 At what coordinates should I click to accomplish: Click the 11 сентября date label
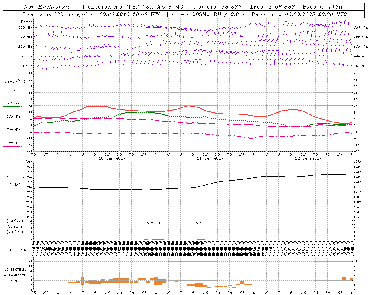(210, 158)
